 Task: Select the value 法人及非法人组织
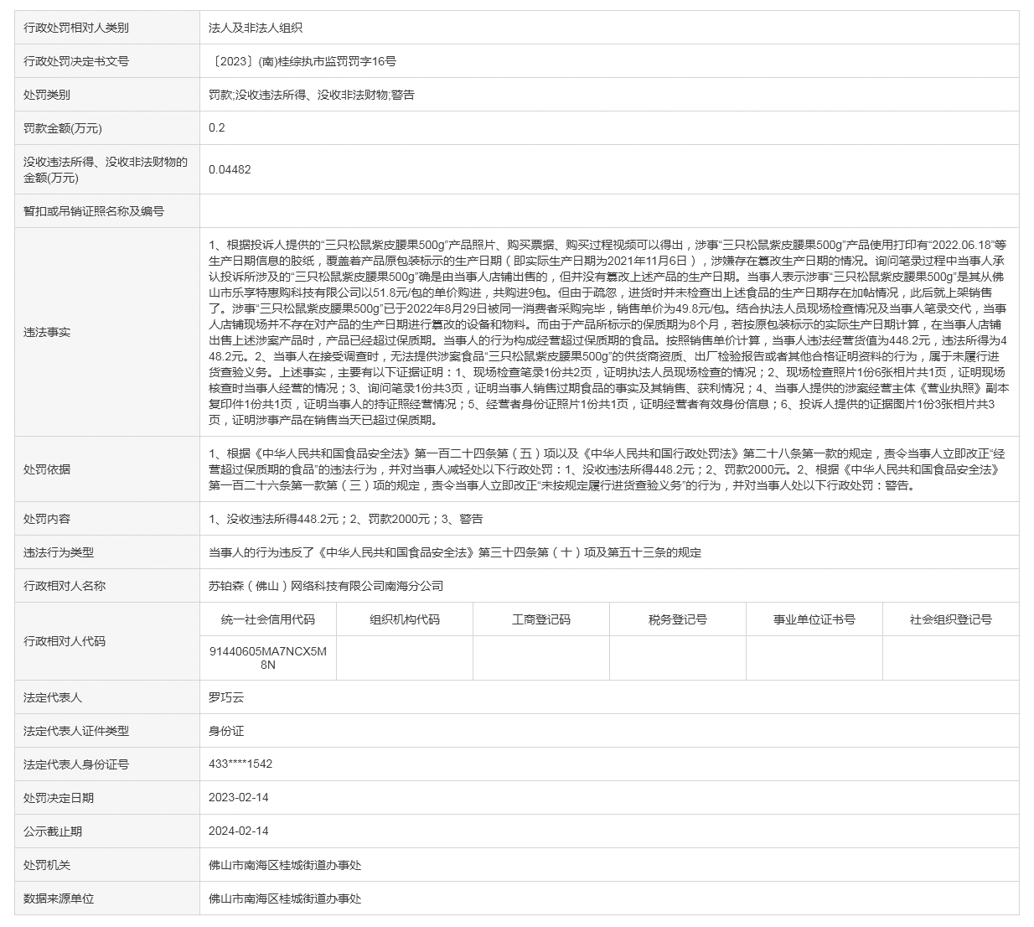(x=256, y=28)
